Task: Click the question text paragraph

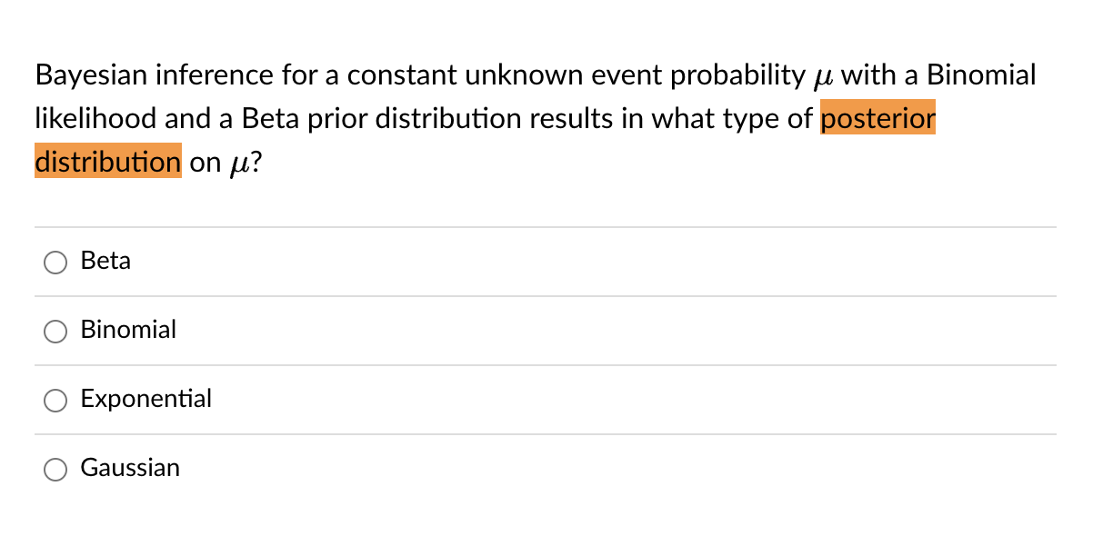Action: tap(535, 118)
